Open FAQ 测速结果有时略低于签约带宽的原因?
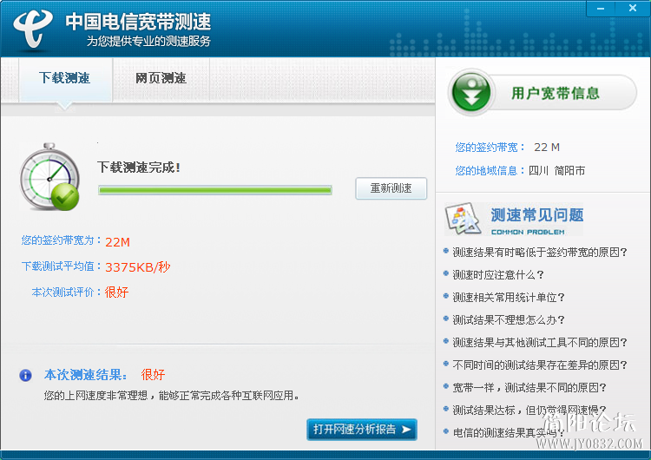 click(539, 252)
